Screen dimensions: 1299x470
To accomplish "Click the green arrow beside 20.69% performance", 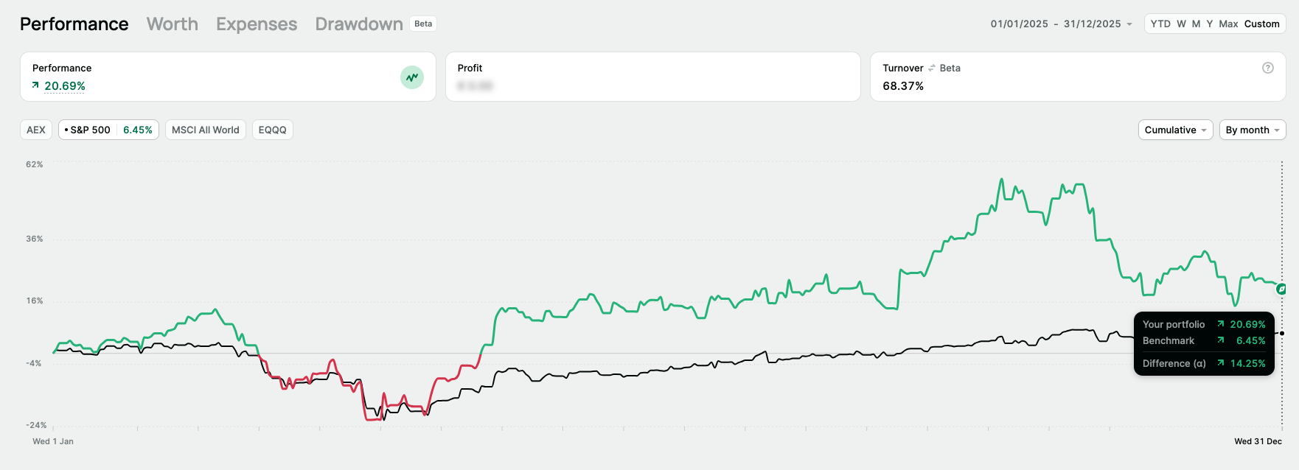I will (35, 85).
